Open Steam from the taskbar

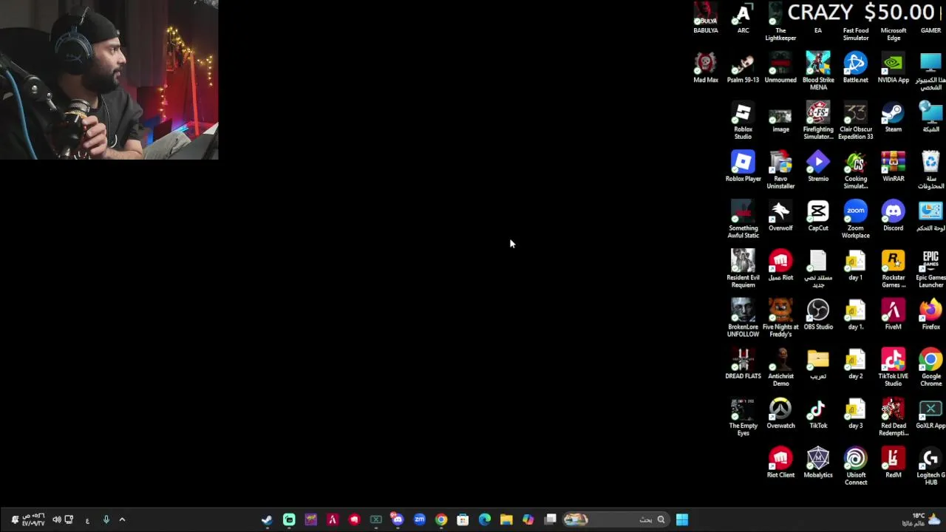tap(267, 519)
